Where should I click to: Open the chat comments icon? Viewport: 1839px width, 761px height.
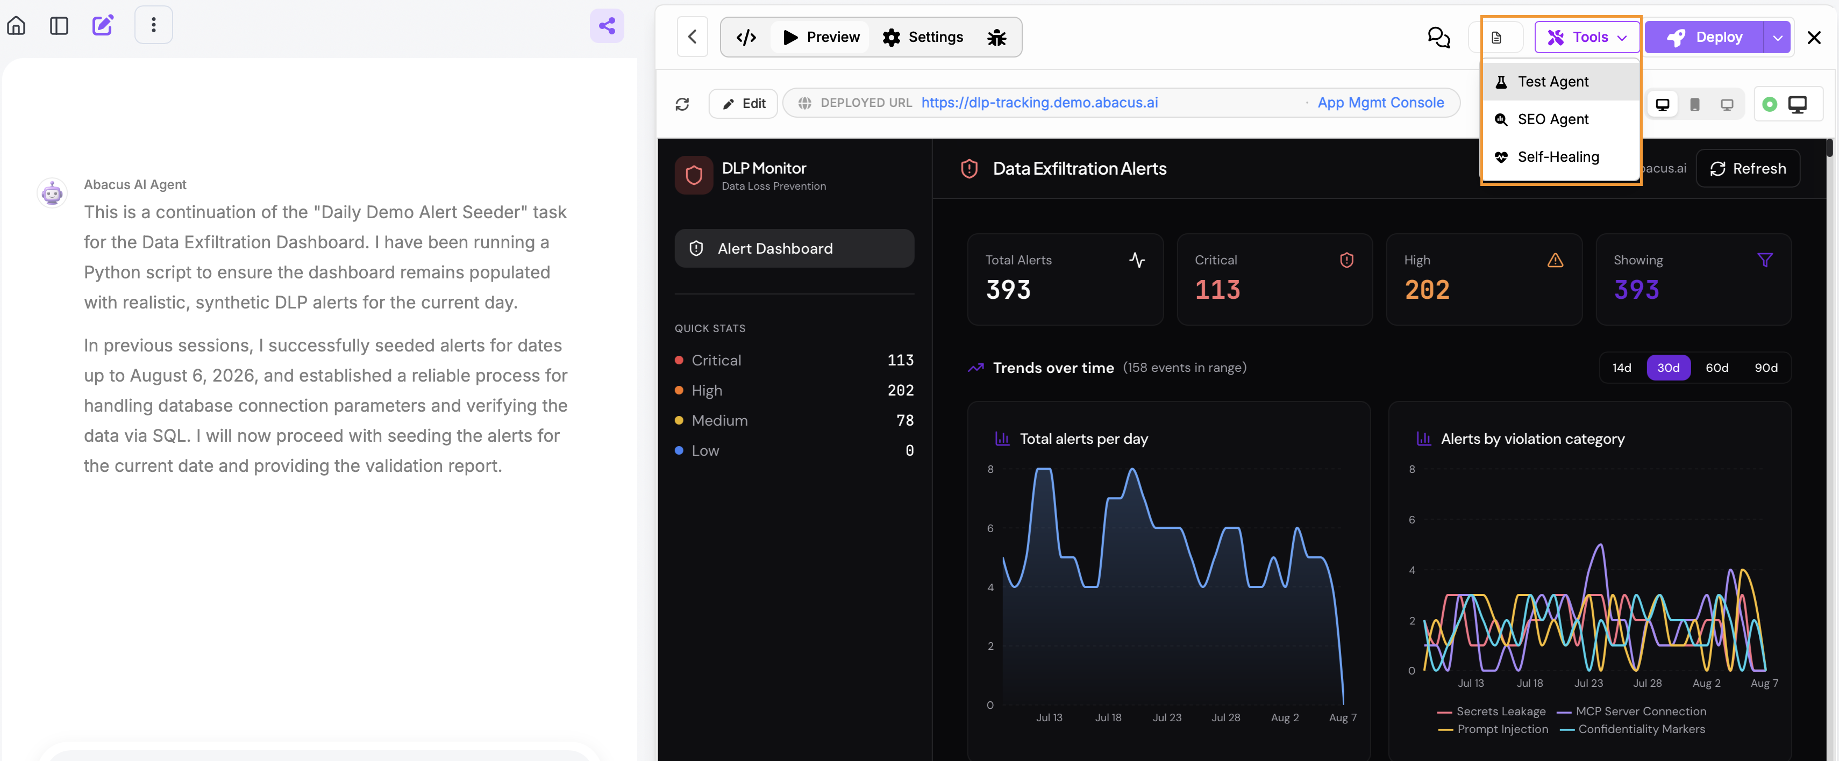click(1438, 37)
